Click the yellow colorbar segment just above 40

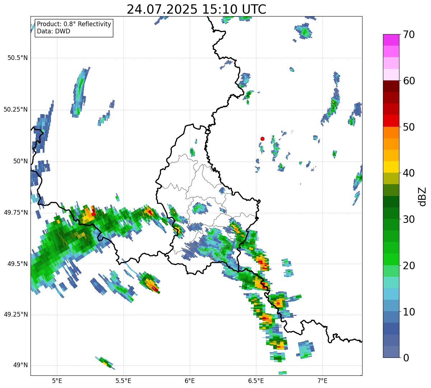(391, 167)
